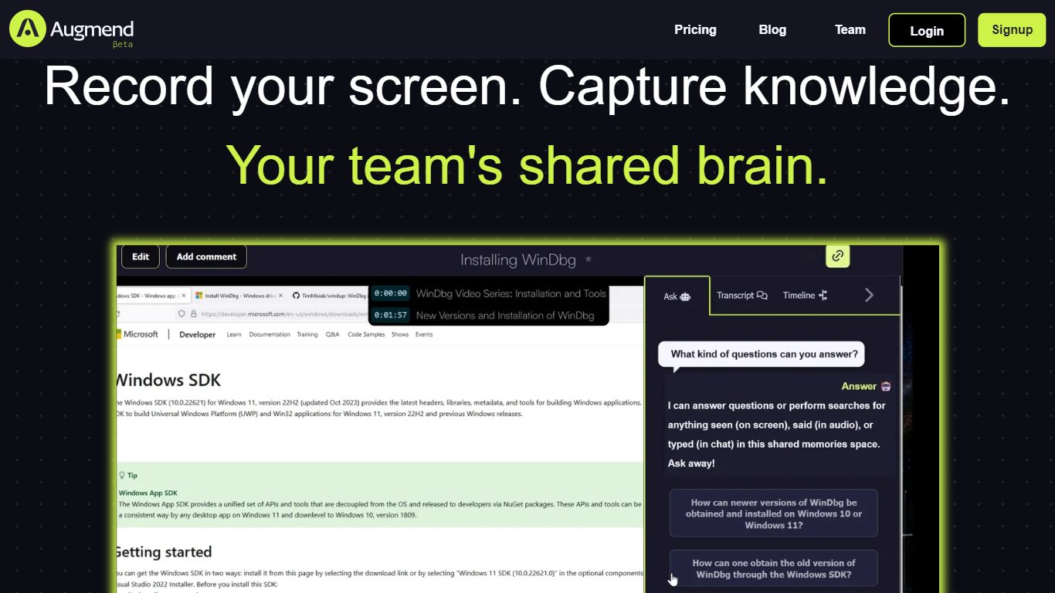Image resolution: width=1055 pixels, height=593 pixels.
Task: Jump to 0:01:57 chapter marker
Action: pyautogui.click(x=390, y=315)
